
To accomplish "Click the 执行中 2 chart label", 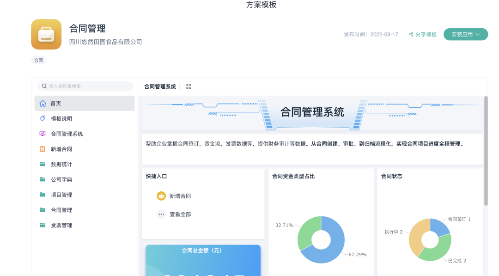I will 393,232.
